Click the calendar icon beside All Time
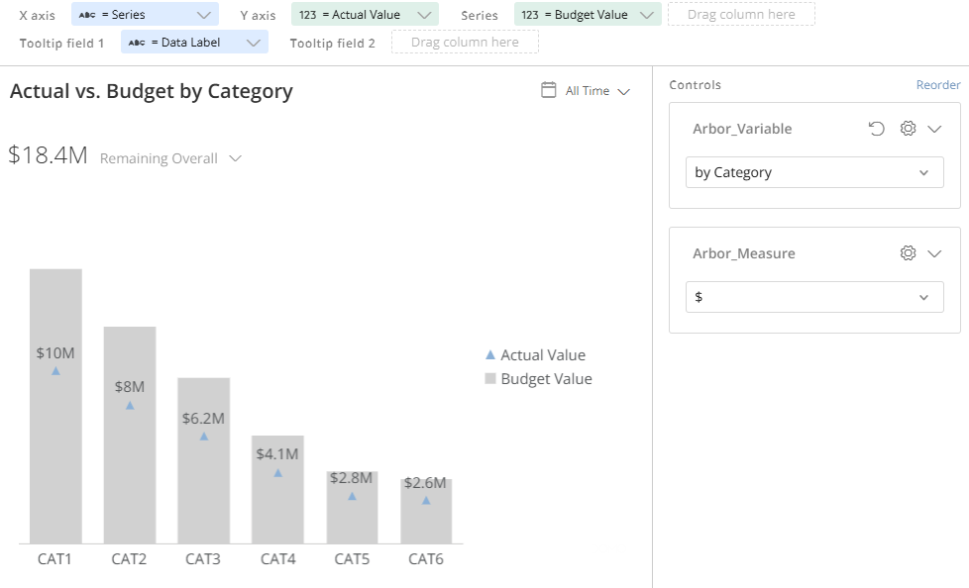Viewport: 969px width, 588px height. [x=548, y=90]
